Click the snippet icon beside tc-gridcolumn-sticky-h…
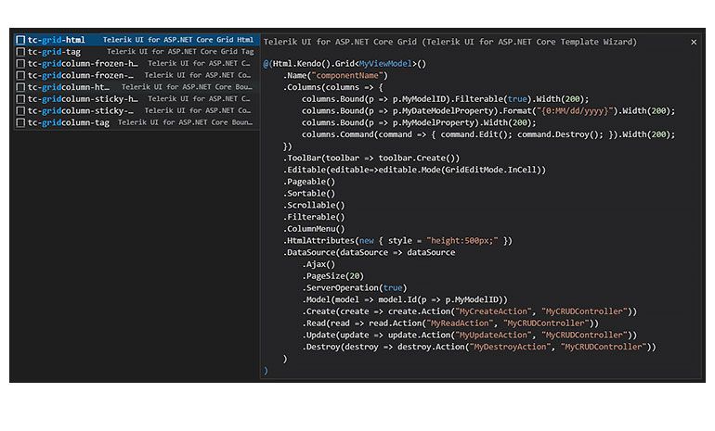 (20, 99)
